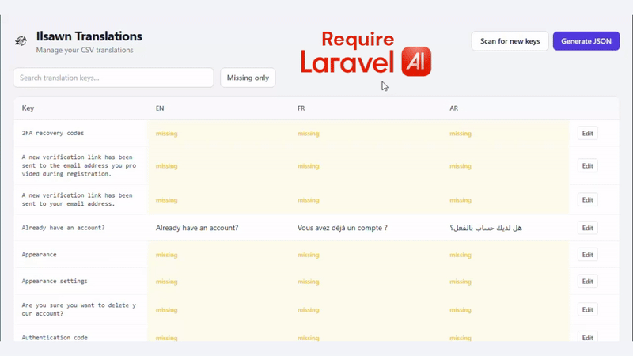
Task: Click the AR column header
Action: 453,108
